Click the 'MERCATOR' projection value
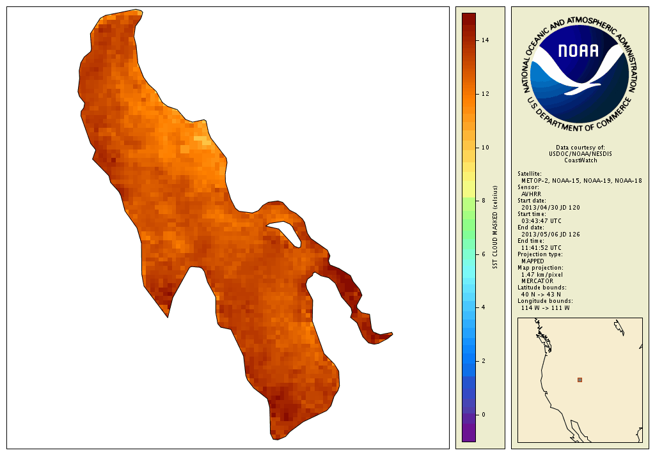The image size is (655, 455). tap(537, 281)
